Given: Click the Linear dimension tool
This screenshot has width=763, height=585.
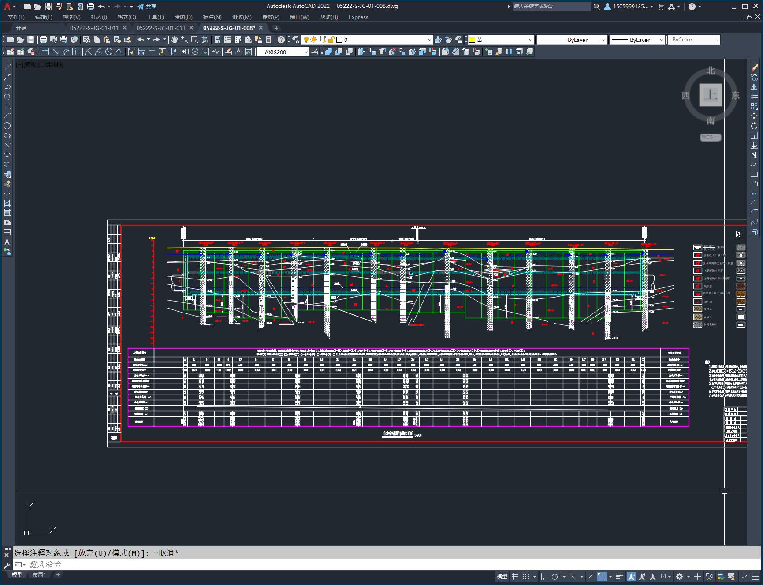Looking at the screenshot, I should pyautogui.click(x=45, y=52).
